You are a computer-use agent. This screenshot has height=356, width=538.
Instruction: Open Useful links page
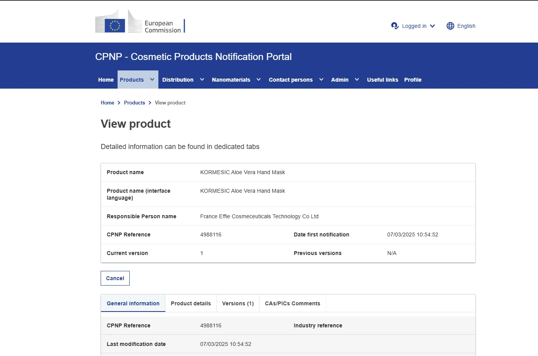[x=382, y=80]
